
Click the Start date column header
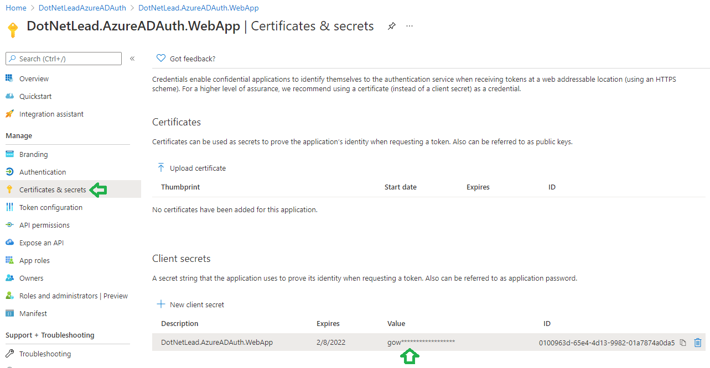pyautogui.click(x=401, y=187)
